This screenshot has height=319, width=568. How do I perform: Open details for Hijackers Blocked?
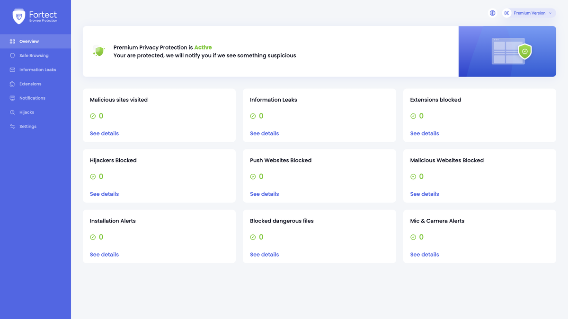[x=104, y=194]
